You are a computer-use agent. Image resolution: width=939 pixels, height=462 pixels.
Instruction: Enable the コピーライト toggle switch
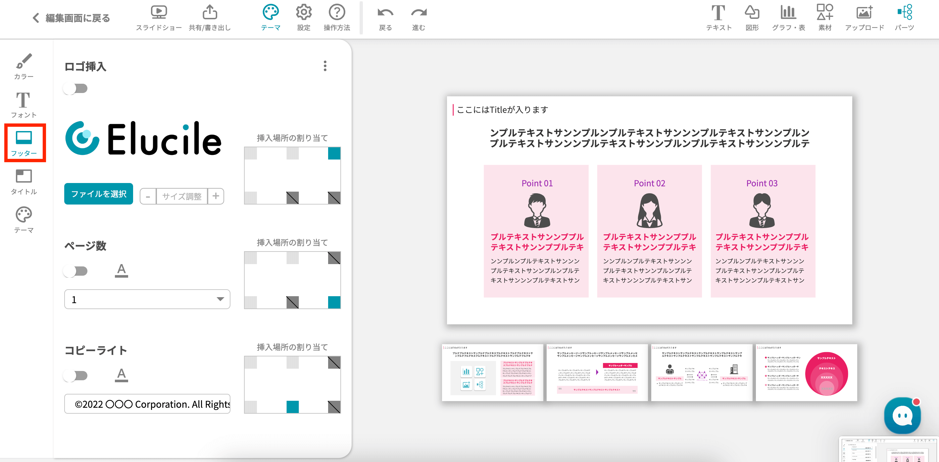(x=75, y=376)
